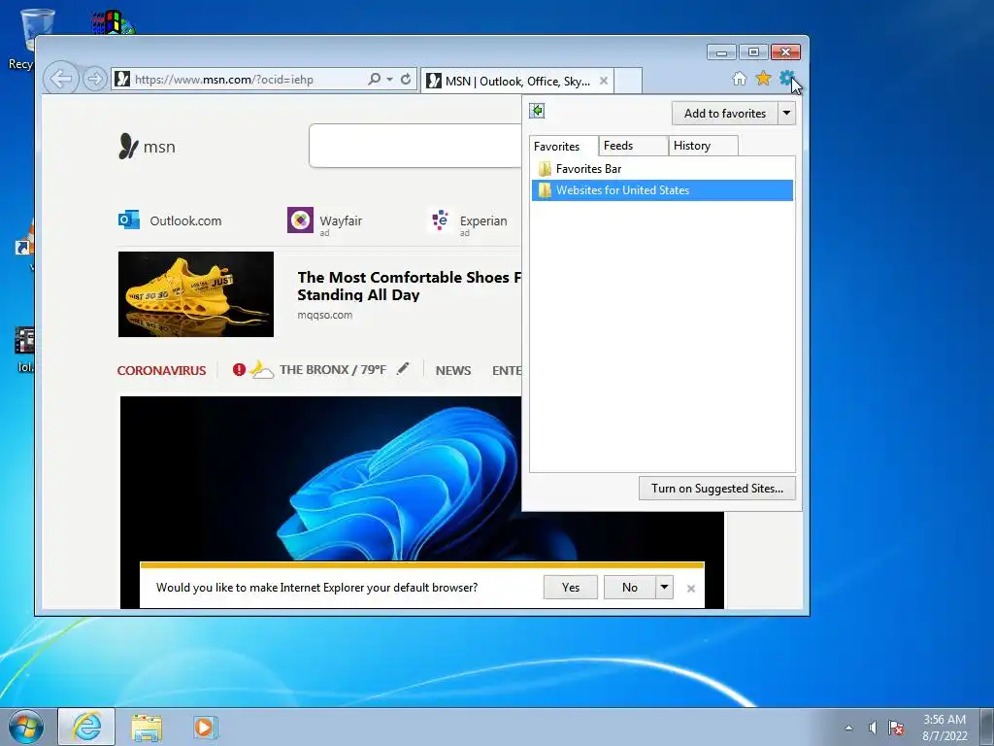Image resolution: width=994 pixels, height=746 pixels.
Task: Show hidden system tray icons arrow
Action: click(848, 728)
